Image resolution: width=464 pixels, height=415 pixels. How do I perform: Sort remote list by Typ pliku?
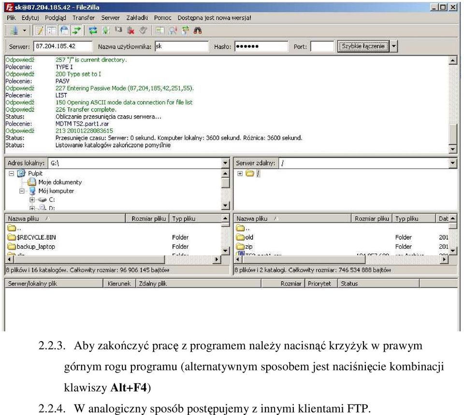pos(414,218)
